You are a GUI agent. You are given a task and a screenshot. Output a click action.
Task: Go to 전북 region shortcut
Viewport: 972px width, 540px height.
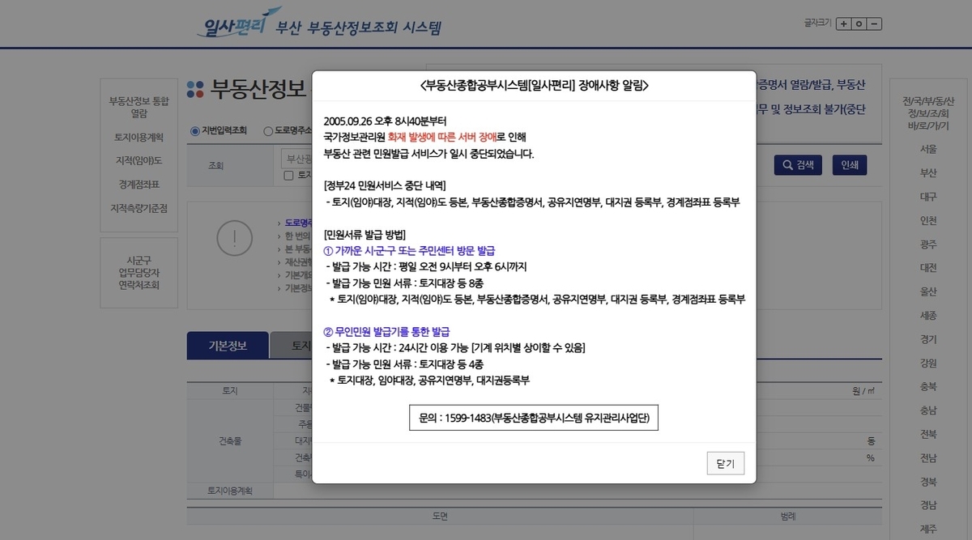[x=928, y=434]
